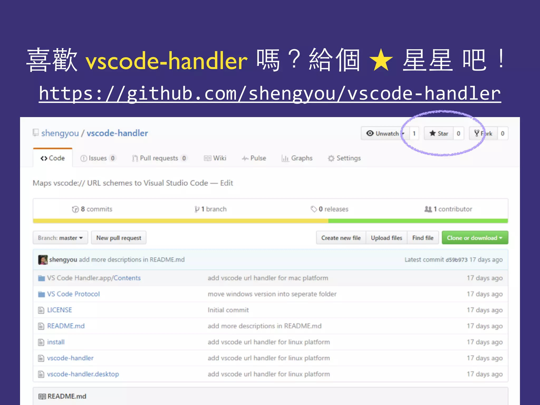Expand the Branch: master dropdown
540x405 pixels.
pos(60,238)
